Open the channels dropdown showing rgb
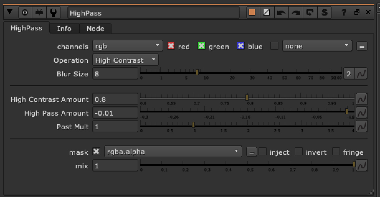Viewport: 380px width, 197px height. coord(127,45)
